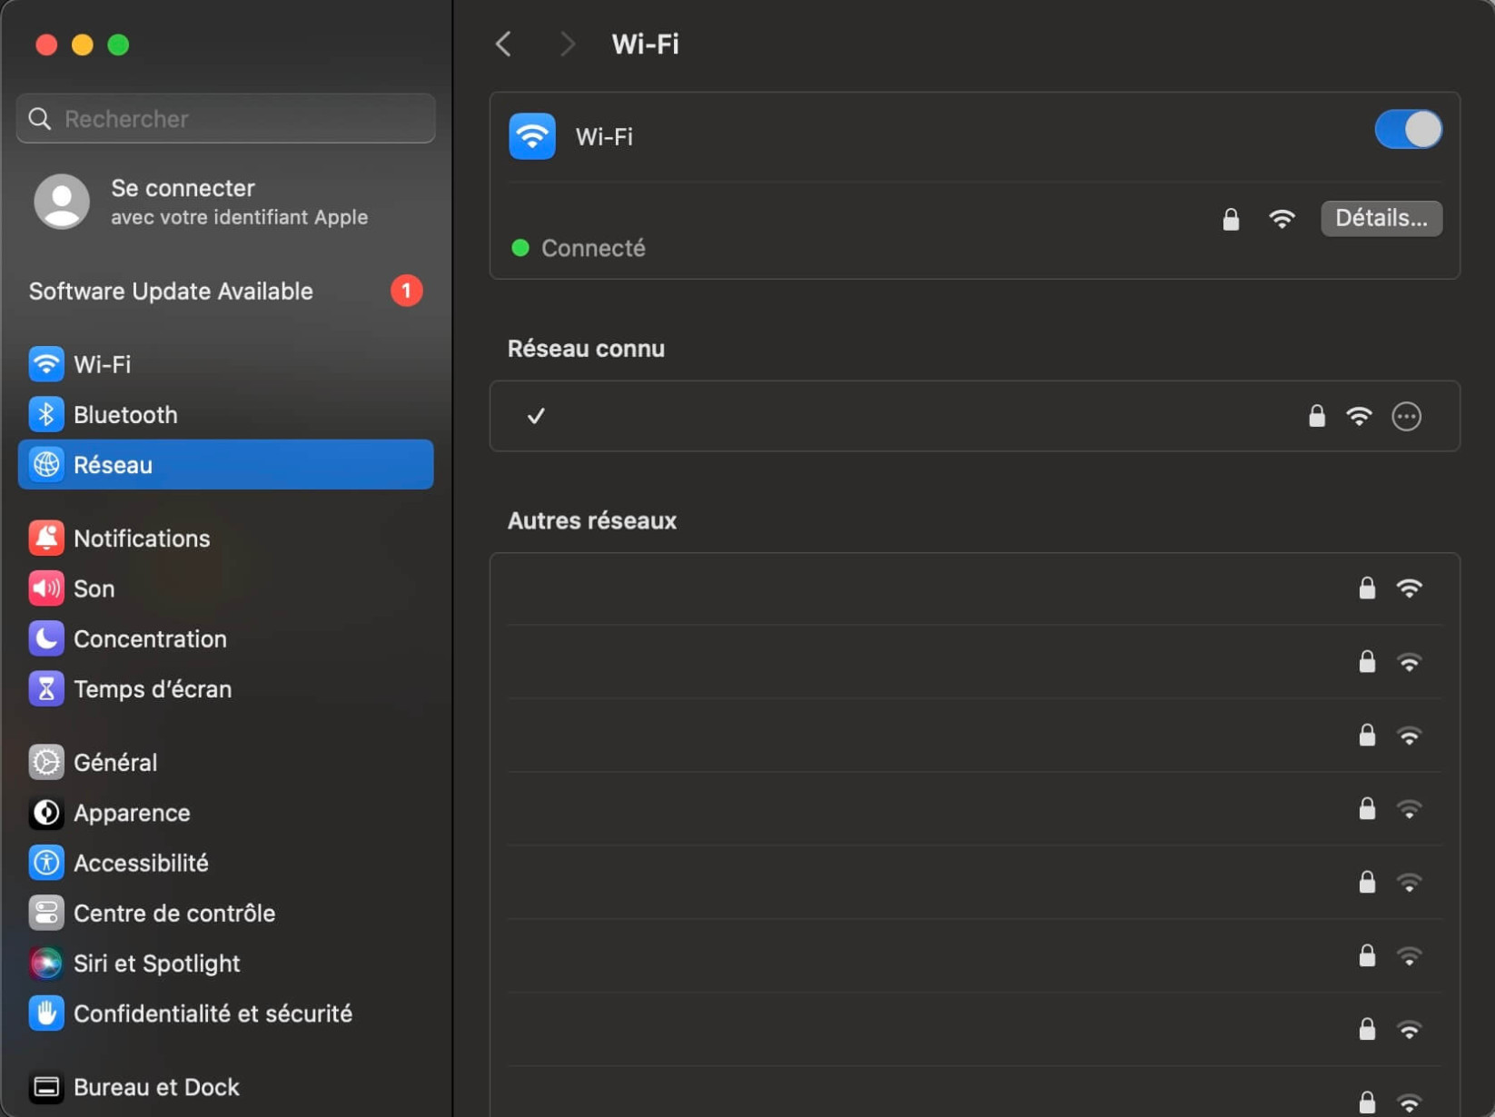Click the Temps d'écran hourglass icon
The height and width of the screenshot is (1117, 1495).
[46, 689]
